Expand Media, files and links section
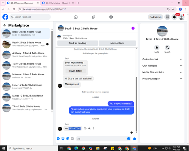Image resolution: width=189 pixels, height=151 pixels. pos(162,72)
